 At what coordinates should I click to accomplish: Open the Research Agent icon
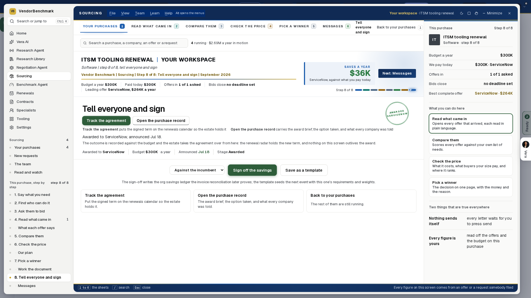click(12, 50)
